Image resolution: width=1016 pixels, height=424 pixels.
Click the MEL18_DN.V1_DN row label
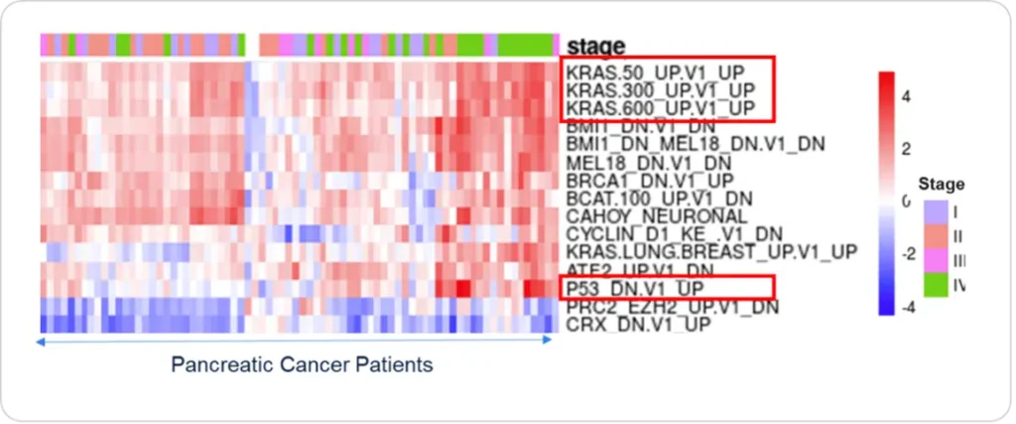[649, 163]
